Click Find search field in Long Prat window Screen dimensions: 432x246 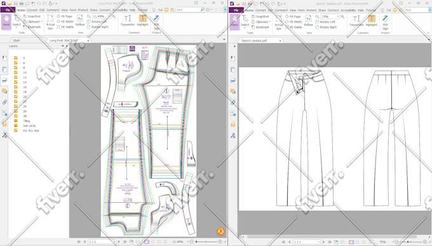click(x=188, y=10)
